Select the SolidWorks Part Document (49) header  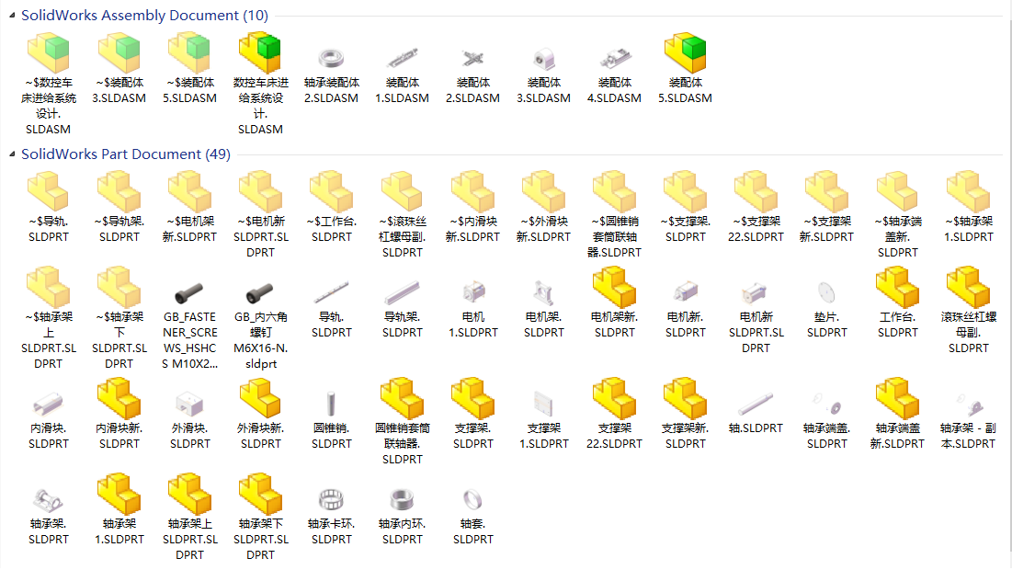pyautogui.click(x=126, y=154)
